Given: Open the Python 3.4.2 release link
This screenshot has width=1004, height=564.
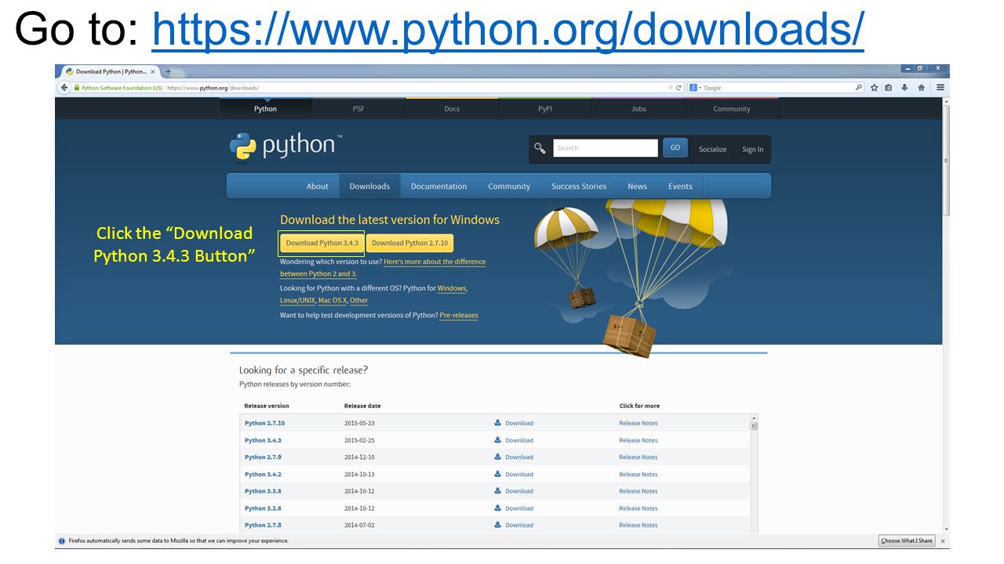Looking at the screenshot, I should pos(263,475).
